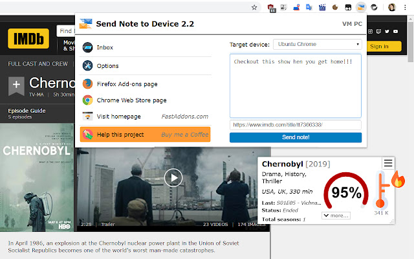This screenshot has height=259, width=414.
Task: Expand the 'more...' section on the card
Action: click(x=336, y=216)
